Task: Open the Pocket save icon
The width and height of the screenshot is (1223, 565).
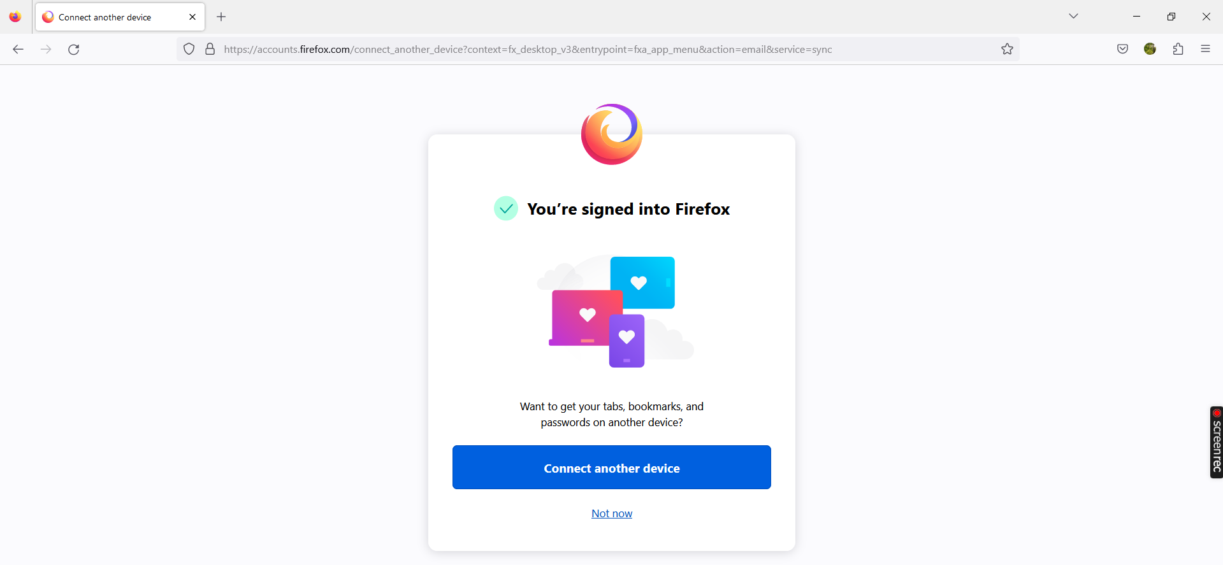Action: (x=1122, y=49)
